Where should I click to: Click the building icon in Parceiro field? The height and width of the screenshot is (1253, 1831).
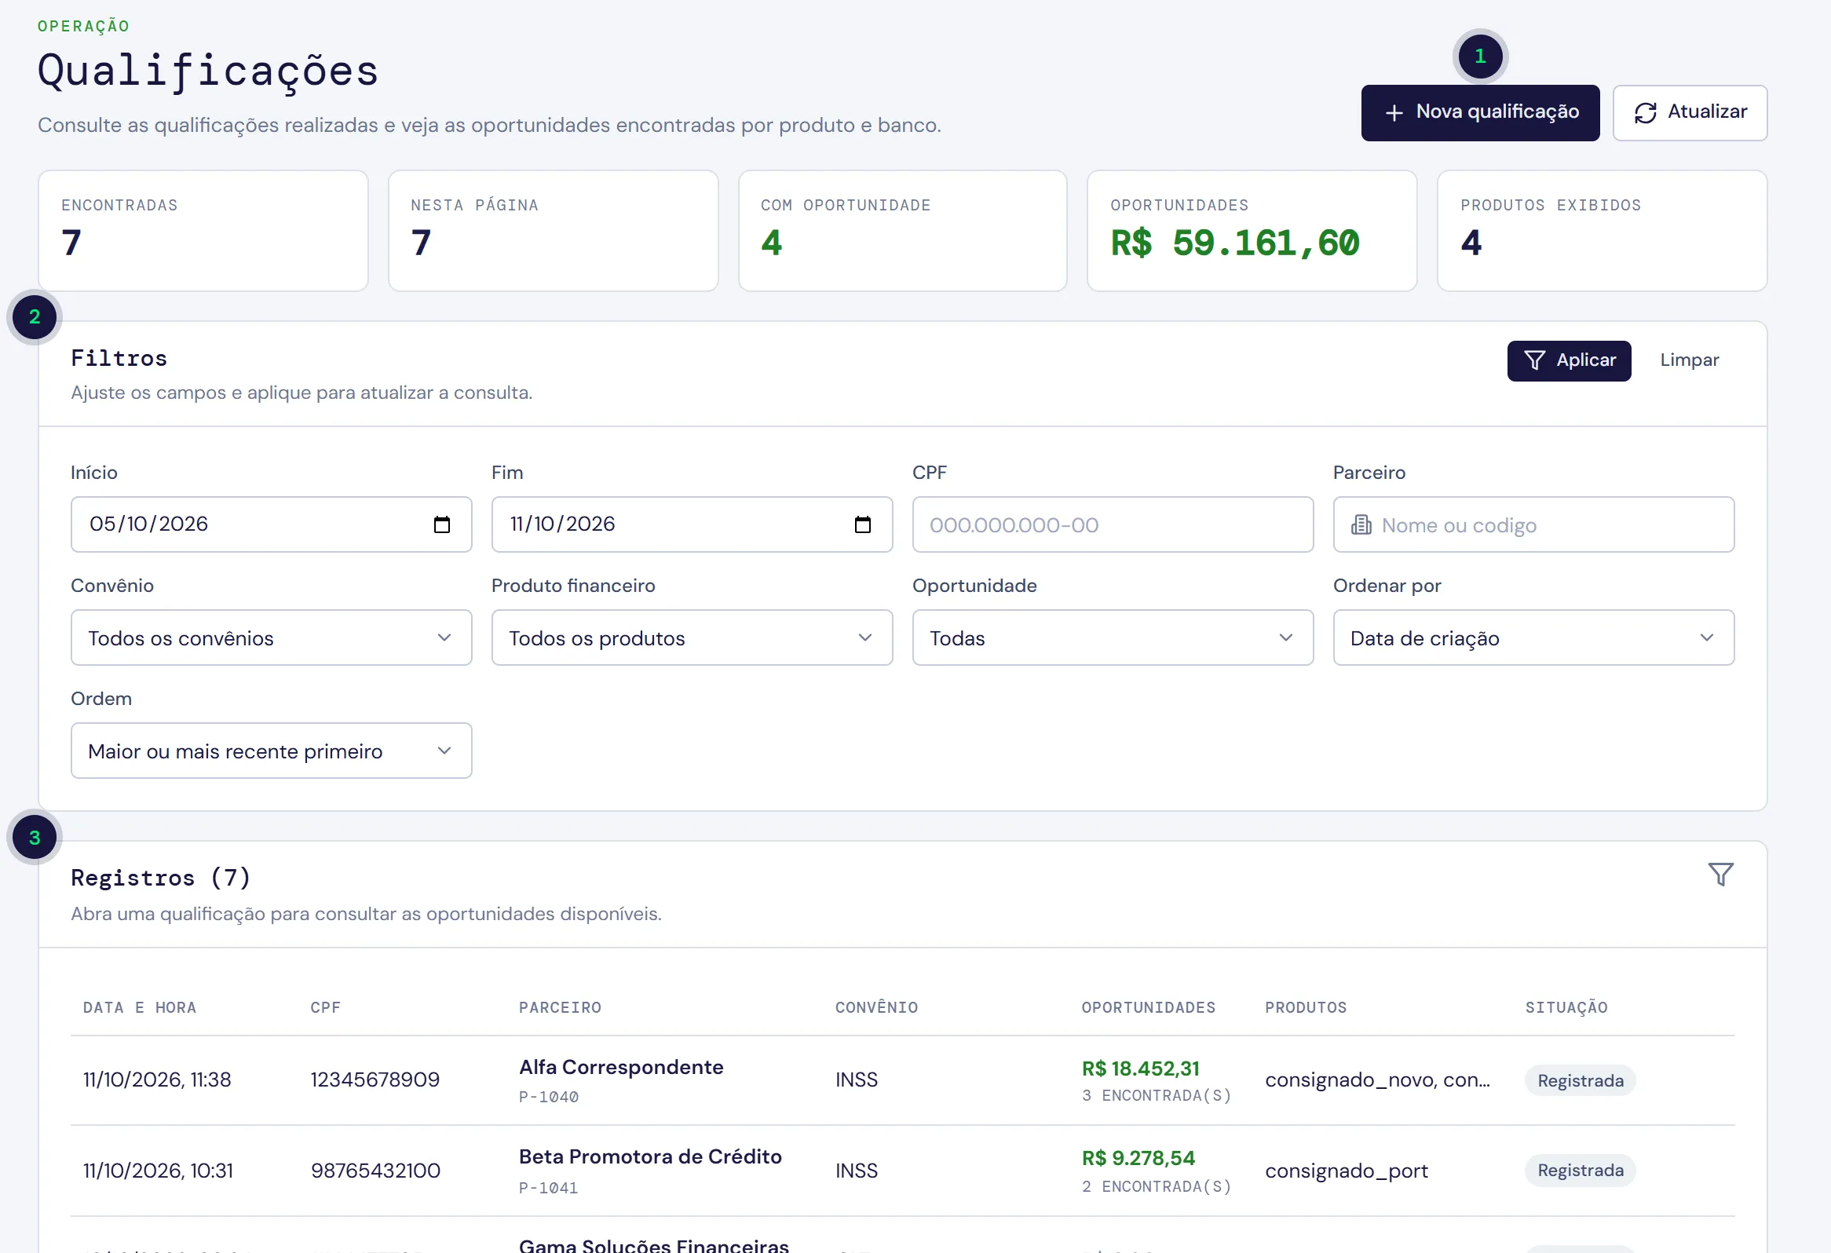pos(1361,524)
